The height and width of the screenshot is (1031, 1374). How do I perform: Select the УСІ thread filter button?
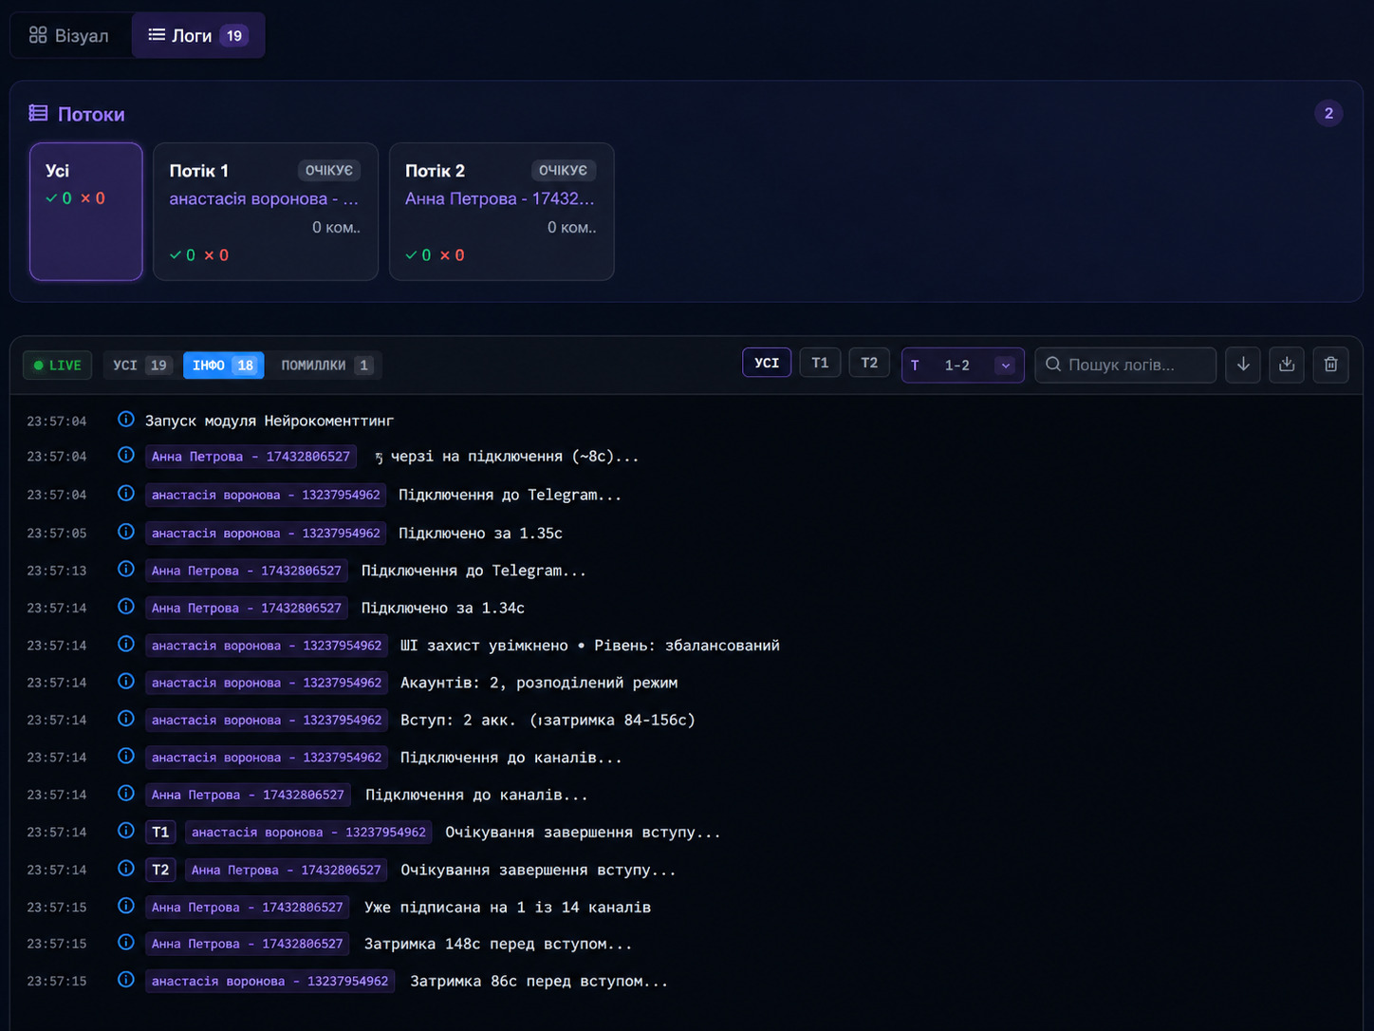click(x=767, y=363)
